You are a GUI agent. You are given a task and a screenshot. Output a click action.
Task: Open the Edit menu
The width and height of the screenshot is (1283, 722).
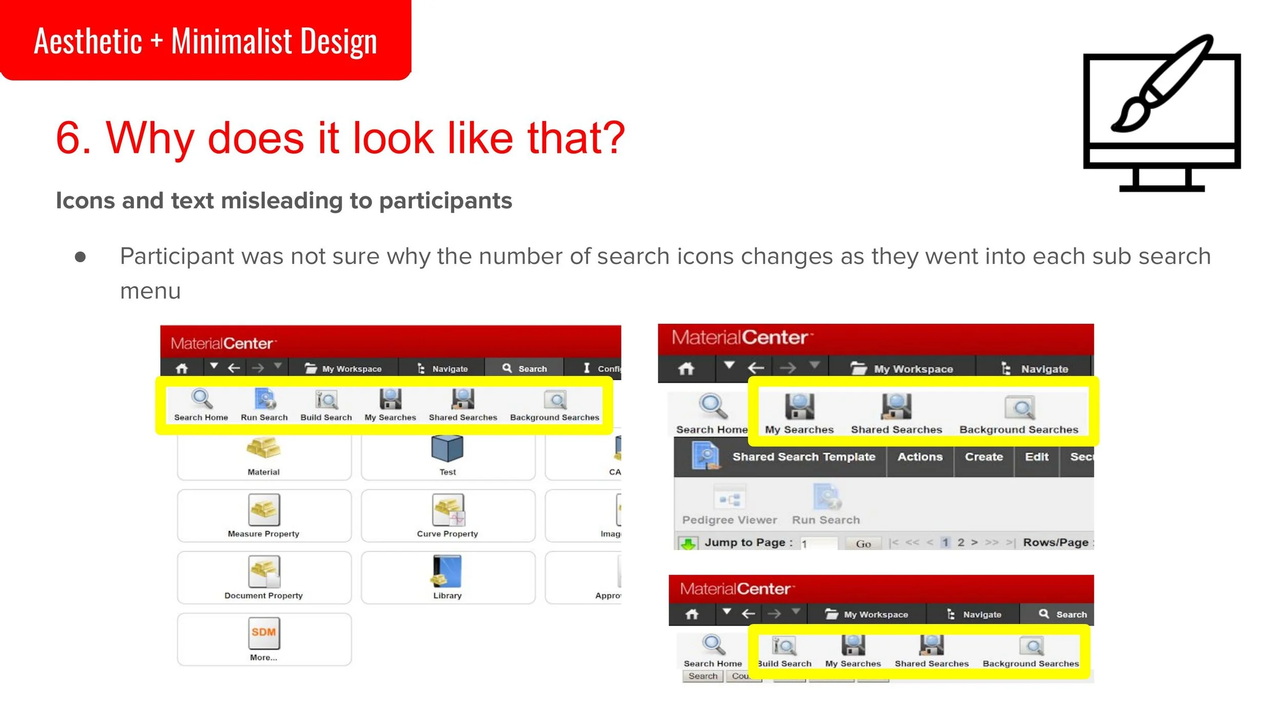click(1036, 457)
